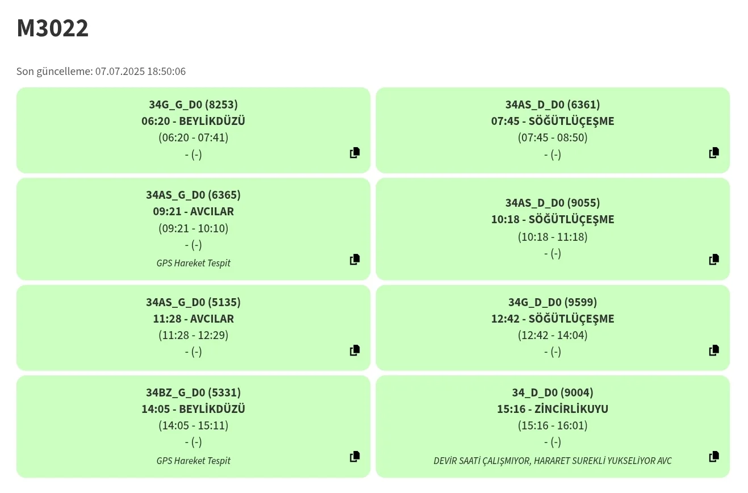The image size is (748, 493).
Task: Copy the 34AS_D_D0 (9055) trip details
Action: coord(714,260)
